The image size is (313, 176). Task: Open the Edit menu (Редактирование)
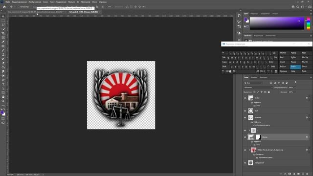[20, 2]
